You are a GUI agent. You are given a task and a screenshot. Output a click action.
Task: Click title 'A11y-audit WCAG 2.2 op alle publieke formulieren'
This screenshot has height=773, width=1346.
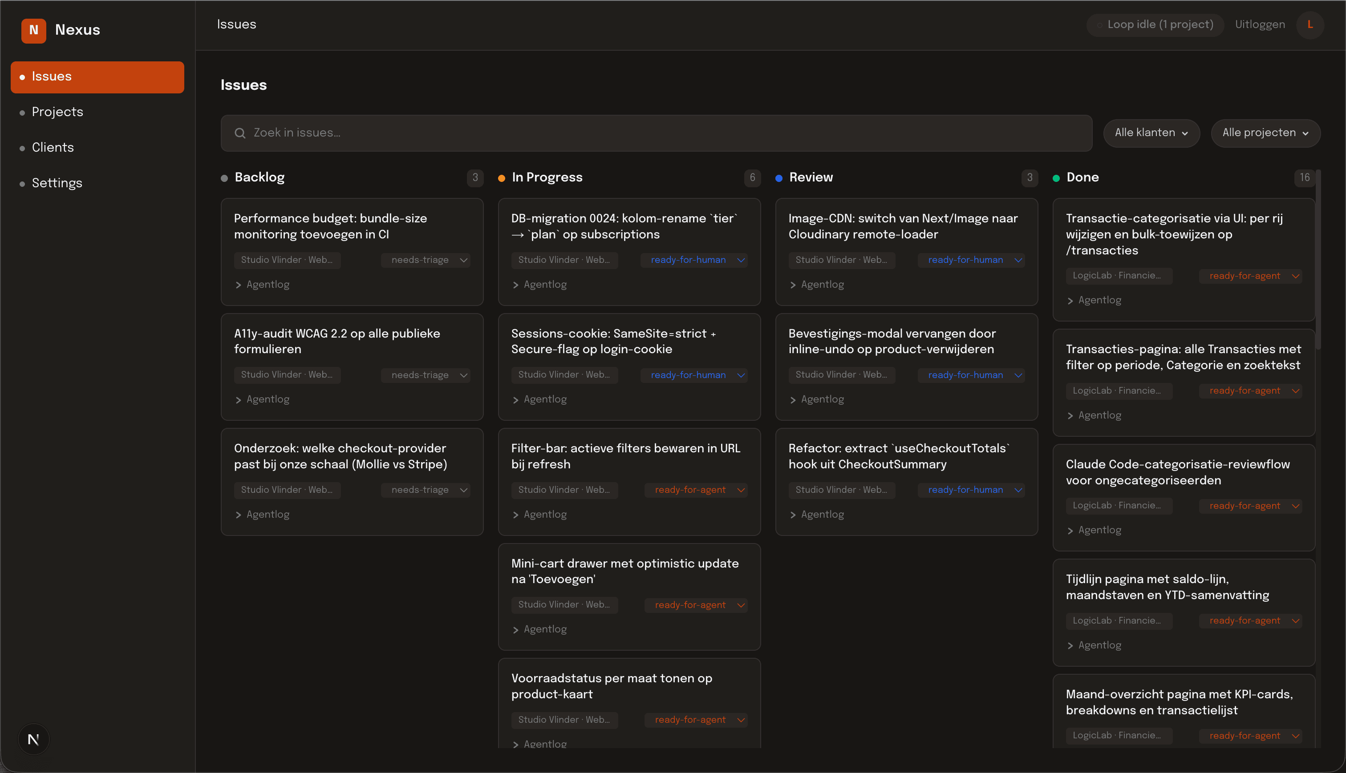[x=337, y=342]
